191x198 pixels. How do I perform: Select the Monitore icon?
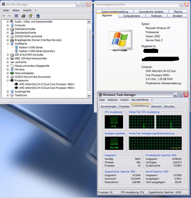[12, 69]
